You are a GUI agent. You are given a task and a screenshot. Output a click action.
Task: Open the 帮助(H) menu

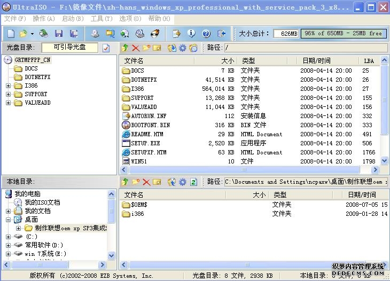point(159,19)
